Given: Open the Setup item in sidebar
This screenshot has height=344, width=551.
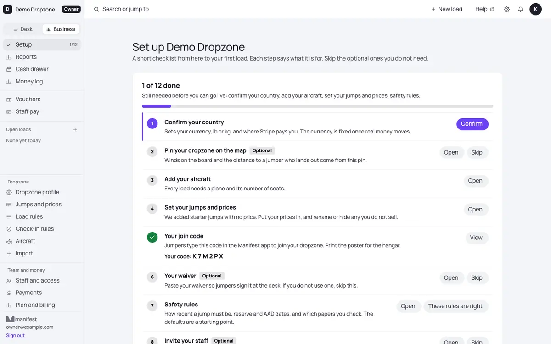Looking at the screenshot, I should click(42, 44).
